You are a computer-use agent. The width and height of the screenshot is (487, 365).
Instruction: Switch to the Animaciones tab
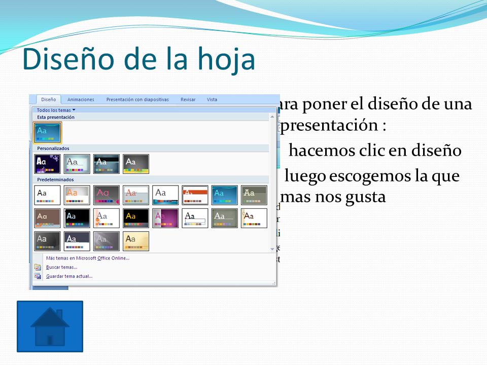point(81,100)
